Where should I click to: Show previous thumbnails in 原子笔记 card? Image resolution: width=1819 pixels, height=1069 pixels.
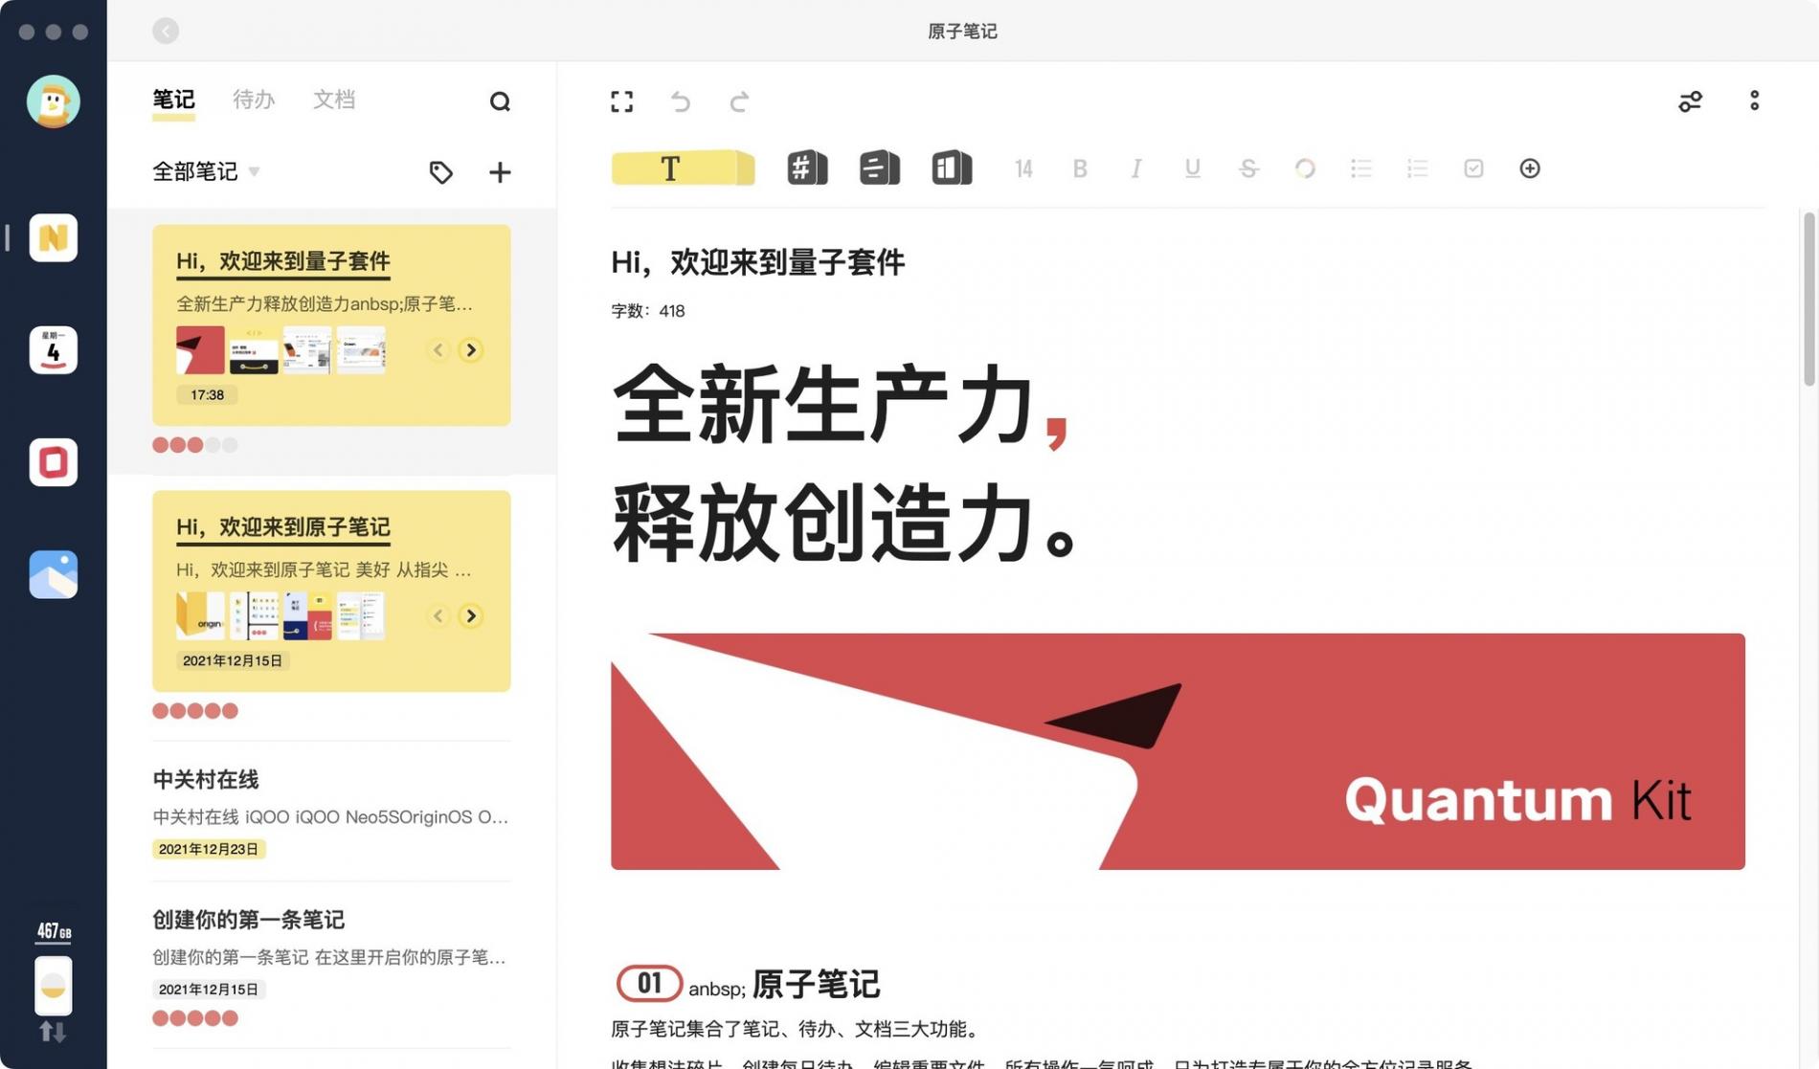pos(438,616)
